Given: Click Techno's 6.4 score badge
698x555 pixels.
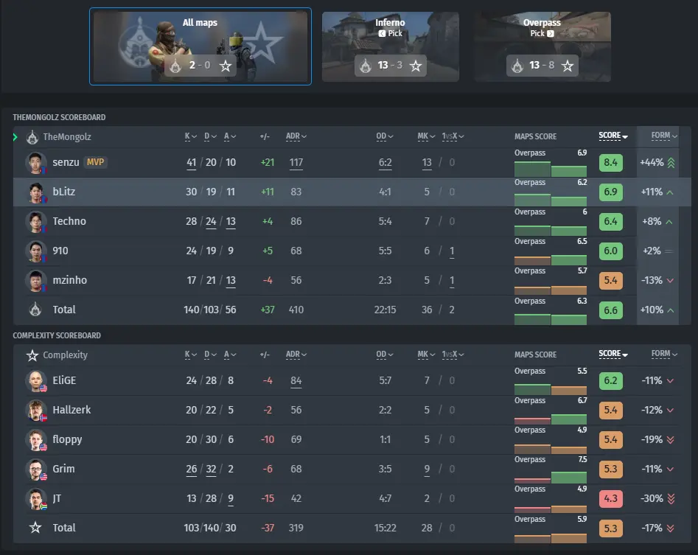Looking at the screenshot, I should pyautogui.click(x=611, y=221).
